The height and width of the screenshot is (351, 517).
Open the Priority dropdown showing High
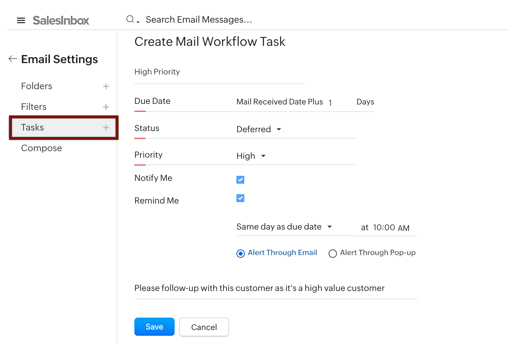coord(251,156)
